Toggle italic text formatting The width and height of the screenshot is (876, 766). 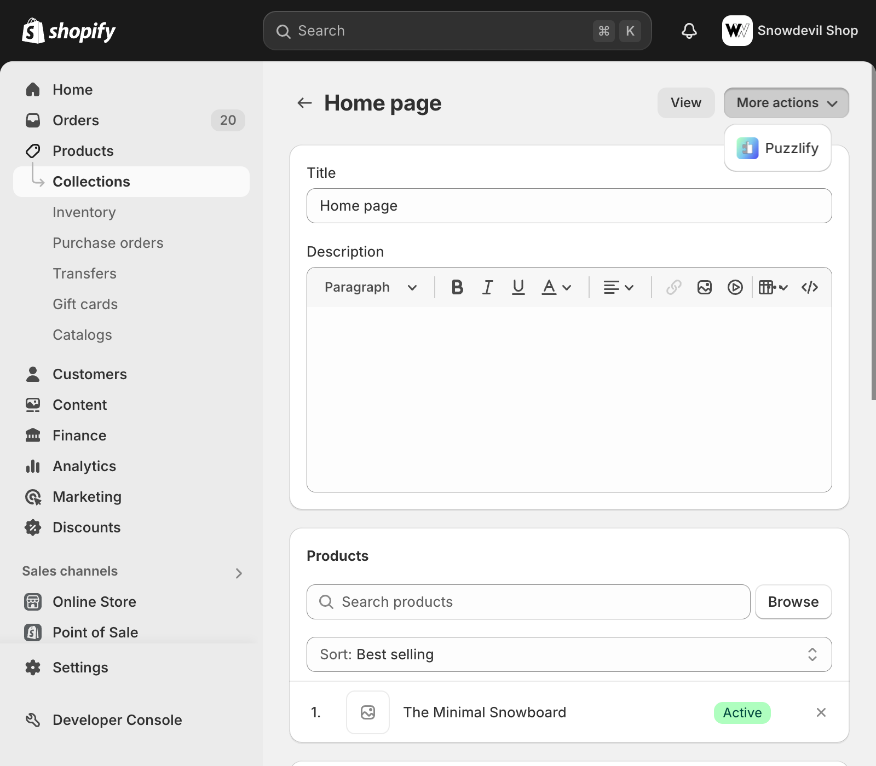487,287
